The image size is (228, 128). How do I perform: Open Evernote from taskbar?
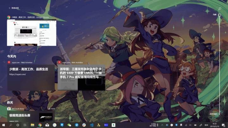114,125
